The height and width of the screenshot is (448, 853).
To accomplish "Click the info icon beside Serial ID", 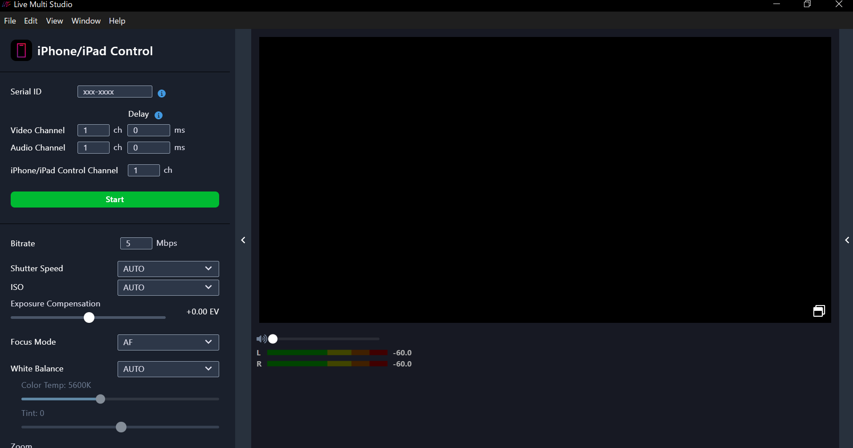I will point(162,93).
